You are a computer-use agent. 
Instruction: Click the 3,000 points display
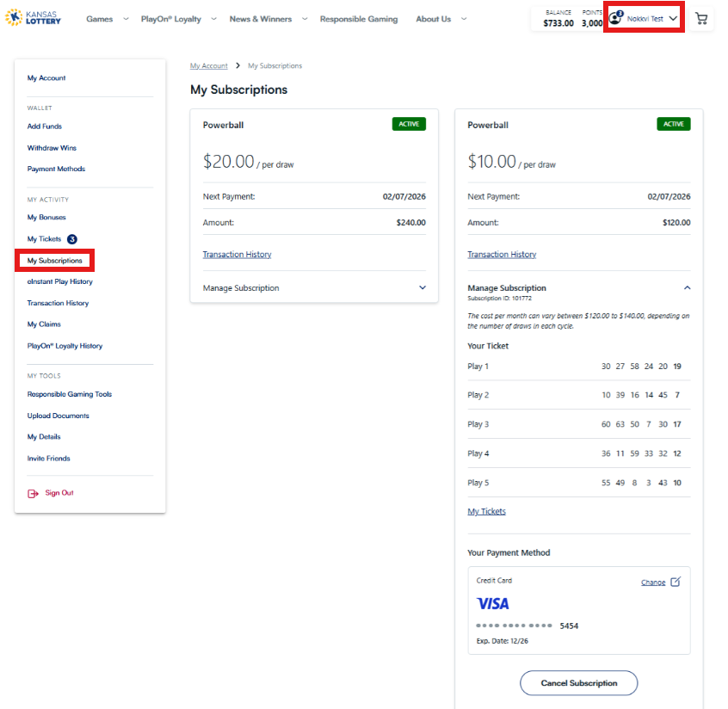(592, 22)
